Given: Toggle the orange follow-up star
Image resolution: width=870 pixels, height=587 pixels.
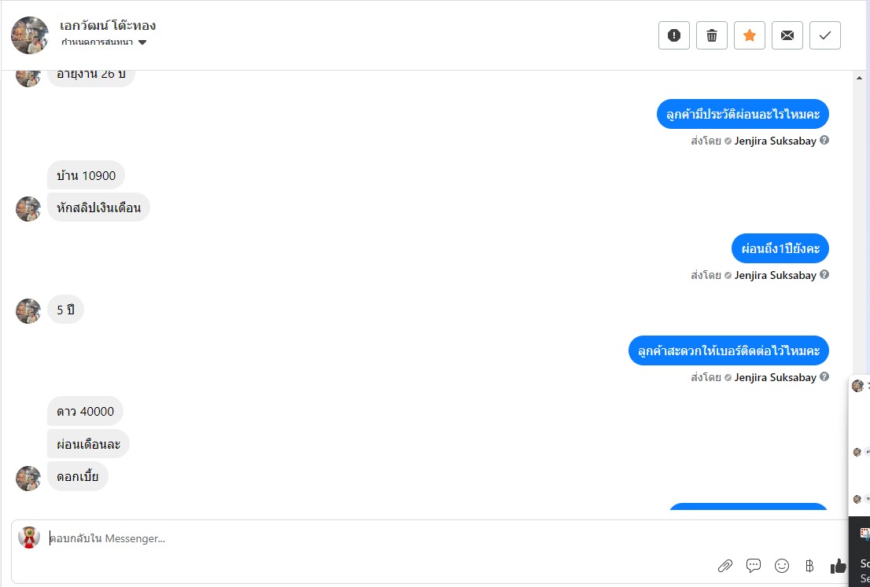Looking at the screenshot, I should [x=750, y=35].
